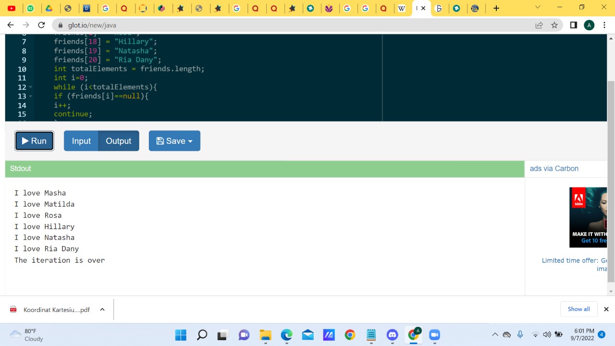Viewport: 615px width, 346px height.
Task: Collapse the if block at line 13
Action: point(31,96)
